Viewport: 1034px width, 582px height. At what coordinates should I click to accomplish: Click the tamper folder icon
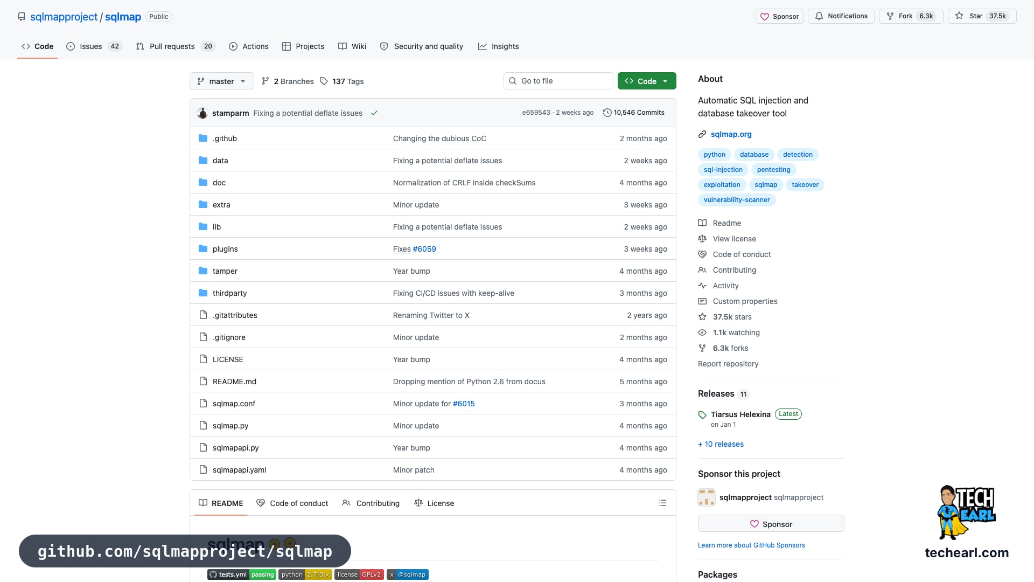pyautogui.click(x=203, y=271)
